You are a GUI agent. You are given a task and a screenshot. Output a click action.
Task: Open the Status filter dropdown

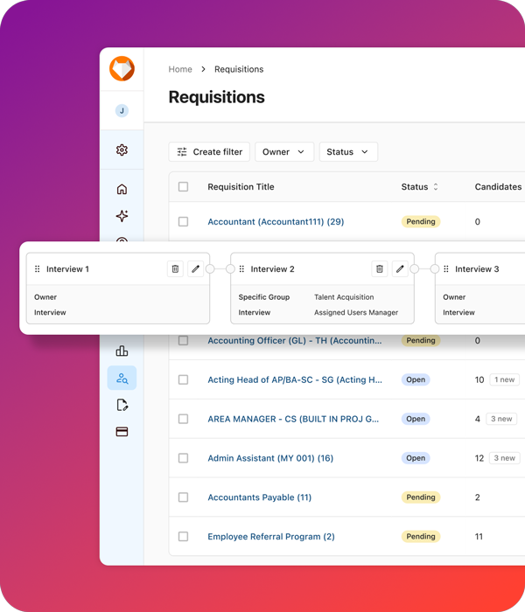click(348, 152)
